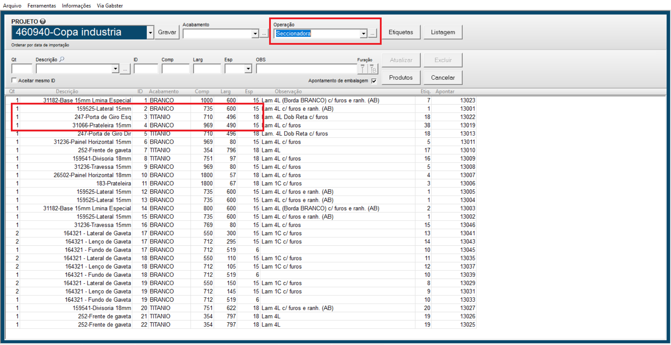Select 252-Frente de gaveta row ID 7
The width and height of the screenshot is (671, 345).
pos(241,150)
